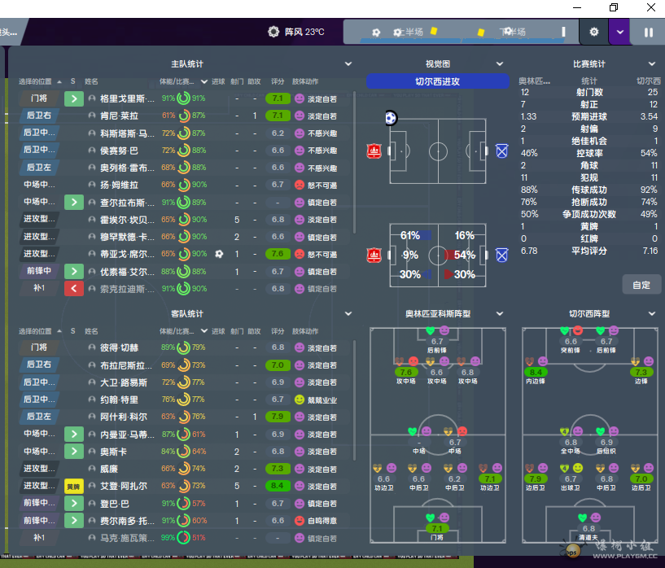Click the red substitution arrow for 补1 索克拉迪斯
Screen dimensions: 665x568
[x=73, y=288]
